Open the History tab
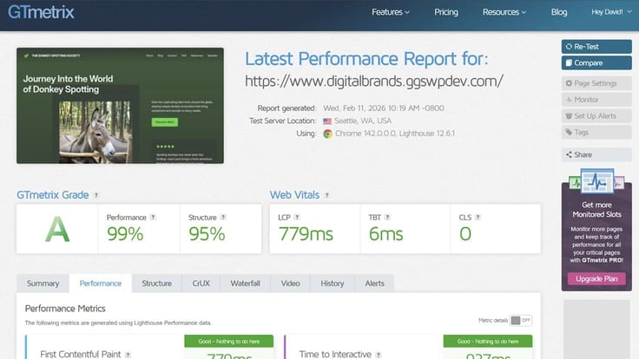Screen dimensions: 639x359 (333, 284)
